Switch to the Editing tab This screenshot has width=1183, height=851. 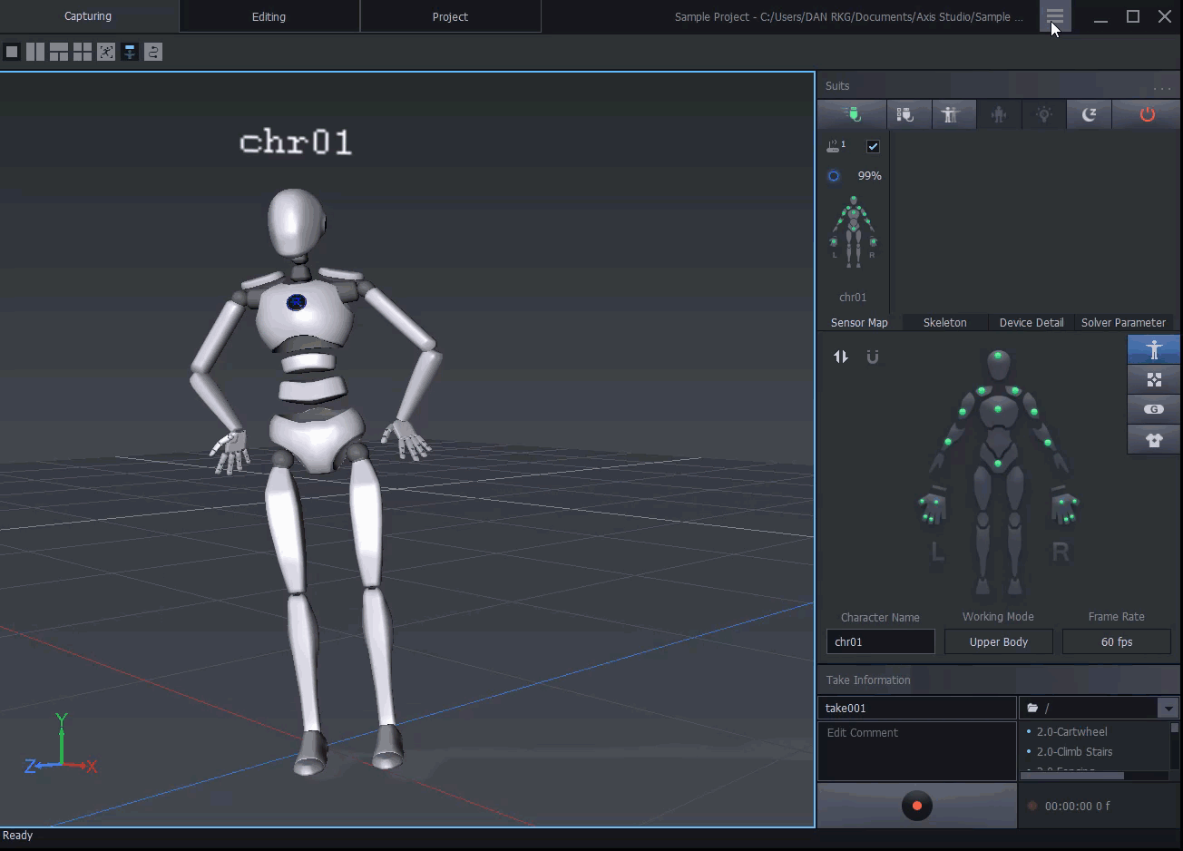click(x=269, y=17)
